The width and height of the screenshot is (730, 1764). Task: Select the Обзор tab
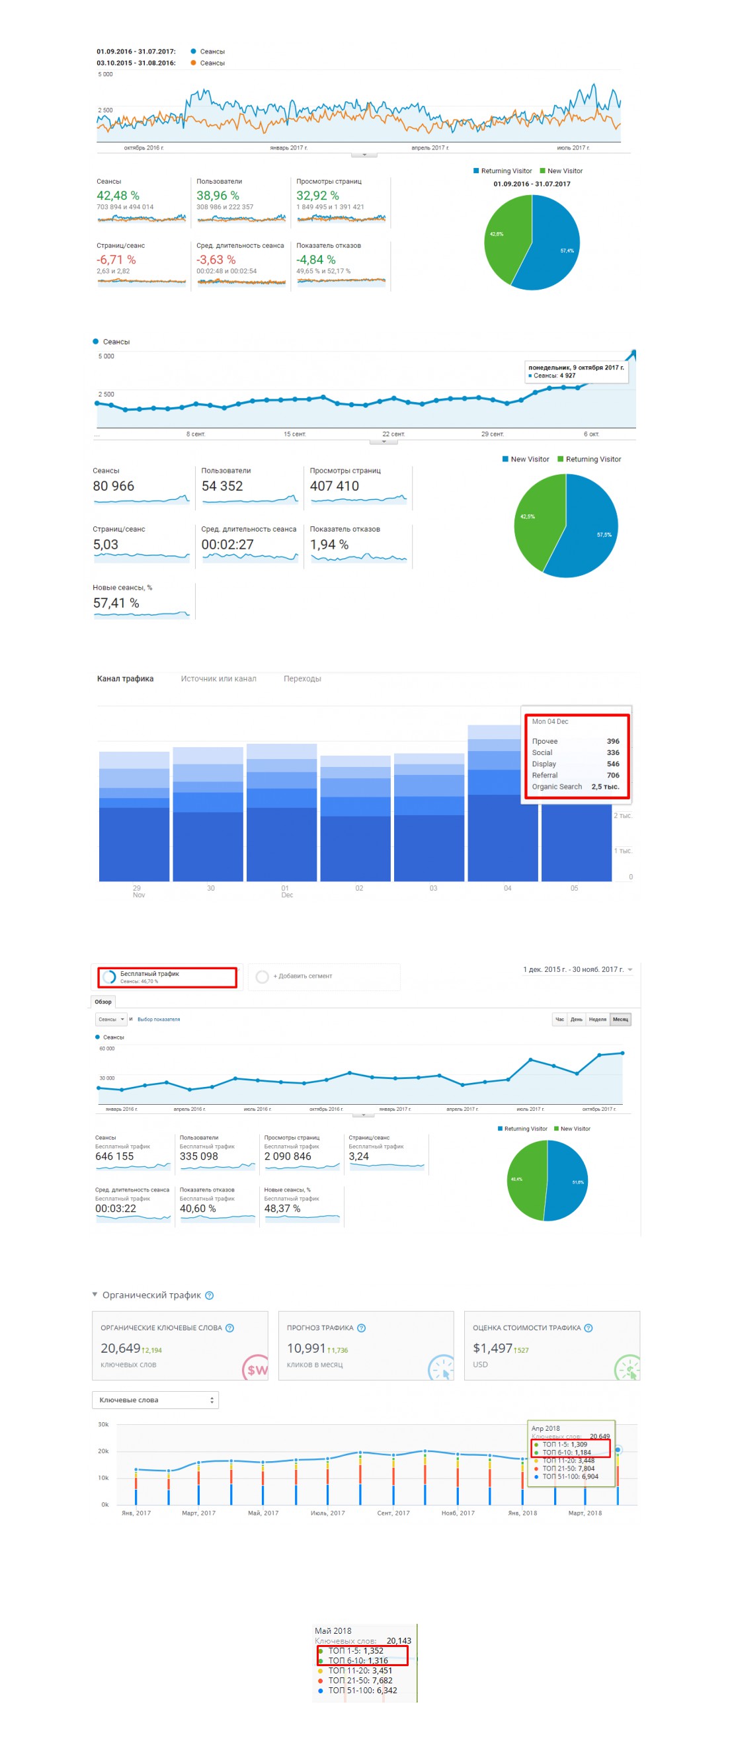tap(102, 1002)
